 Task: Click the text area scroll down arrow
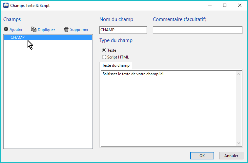click(239, 143)
